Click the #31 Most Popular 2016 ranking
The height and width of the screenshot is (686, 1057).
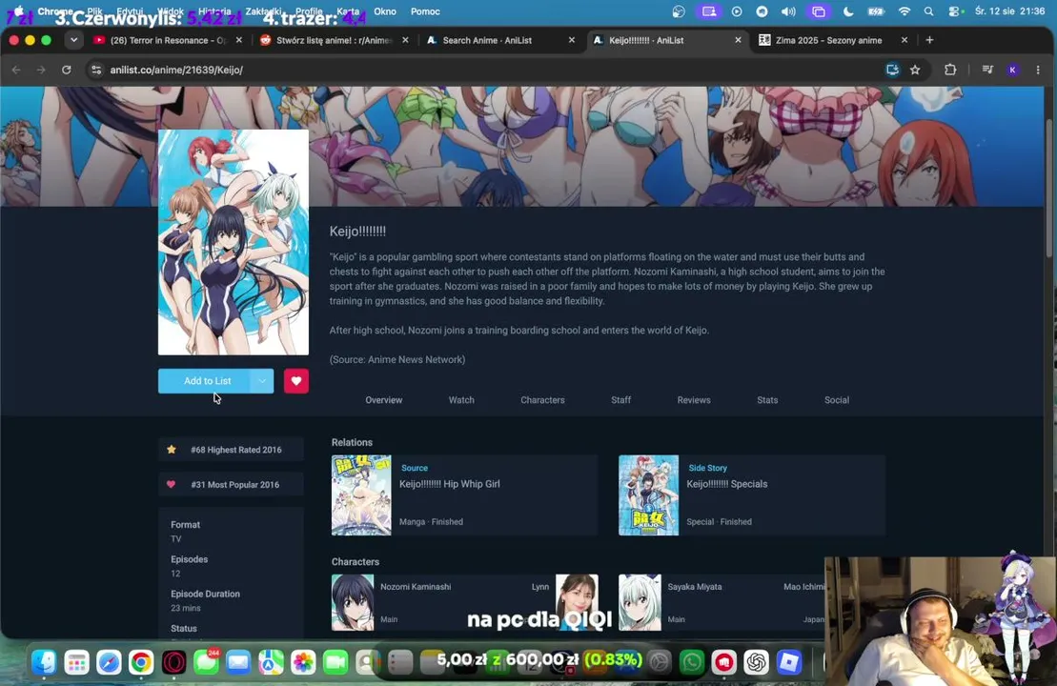point(232,485)
